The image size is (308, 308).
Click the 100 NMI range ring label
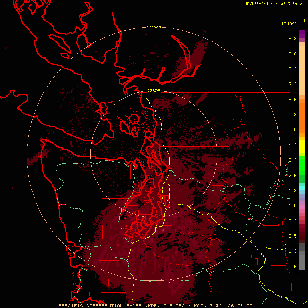pyautogui.click(x=154, y=27)
